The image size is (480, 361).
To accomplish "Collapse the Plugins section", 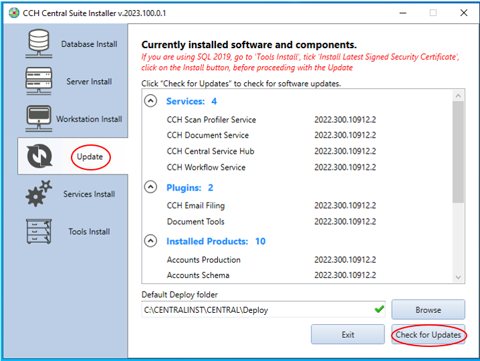I will click(150, 187).
